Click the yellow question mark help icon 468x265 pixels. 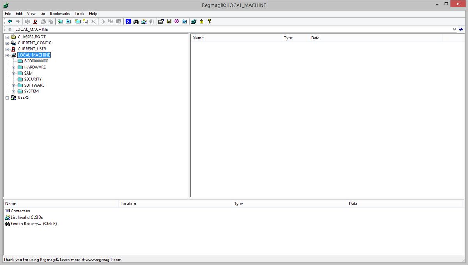coord(209,21)
